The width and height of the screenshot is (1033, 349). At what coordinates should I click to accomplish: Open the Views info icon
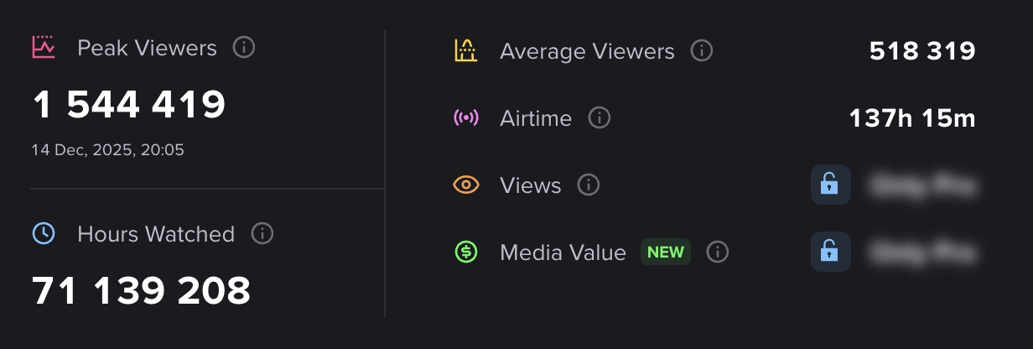click(589, 185)
